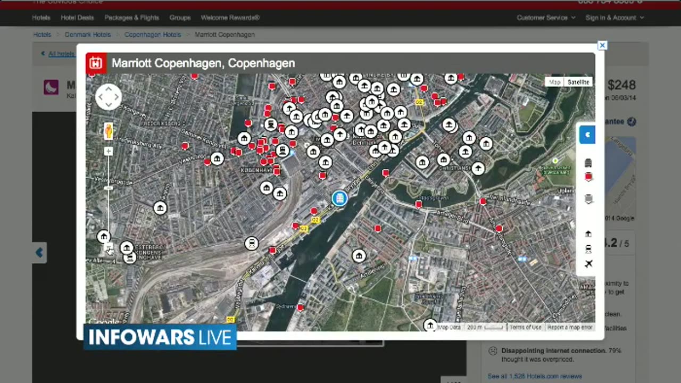Click the Denmark Hotels breadcrumb link

click(88, 35)
